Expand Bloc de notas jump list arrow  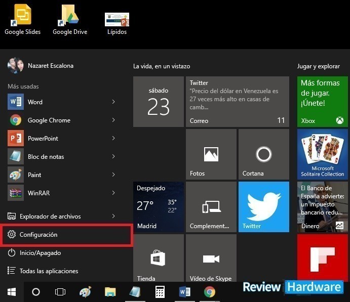[x=113, y=157]
